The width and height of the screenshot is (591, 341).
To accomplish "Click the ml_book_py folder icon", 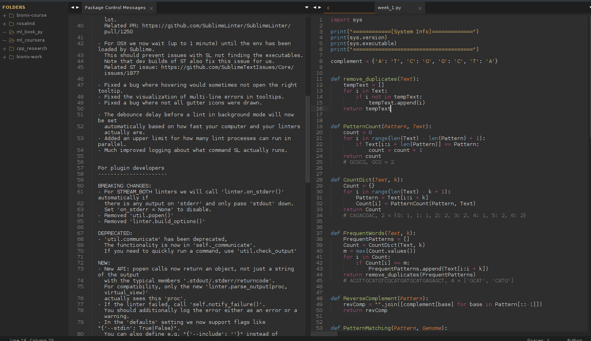I will 12,32.
